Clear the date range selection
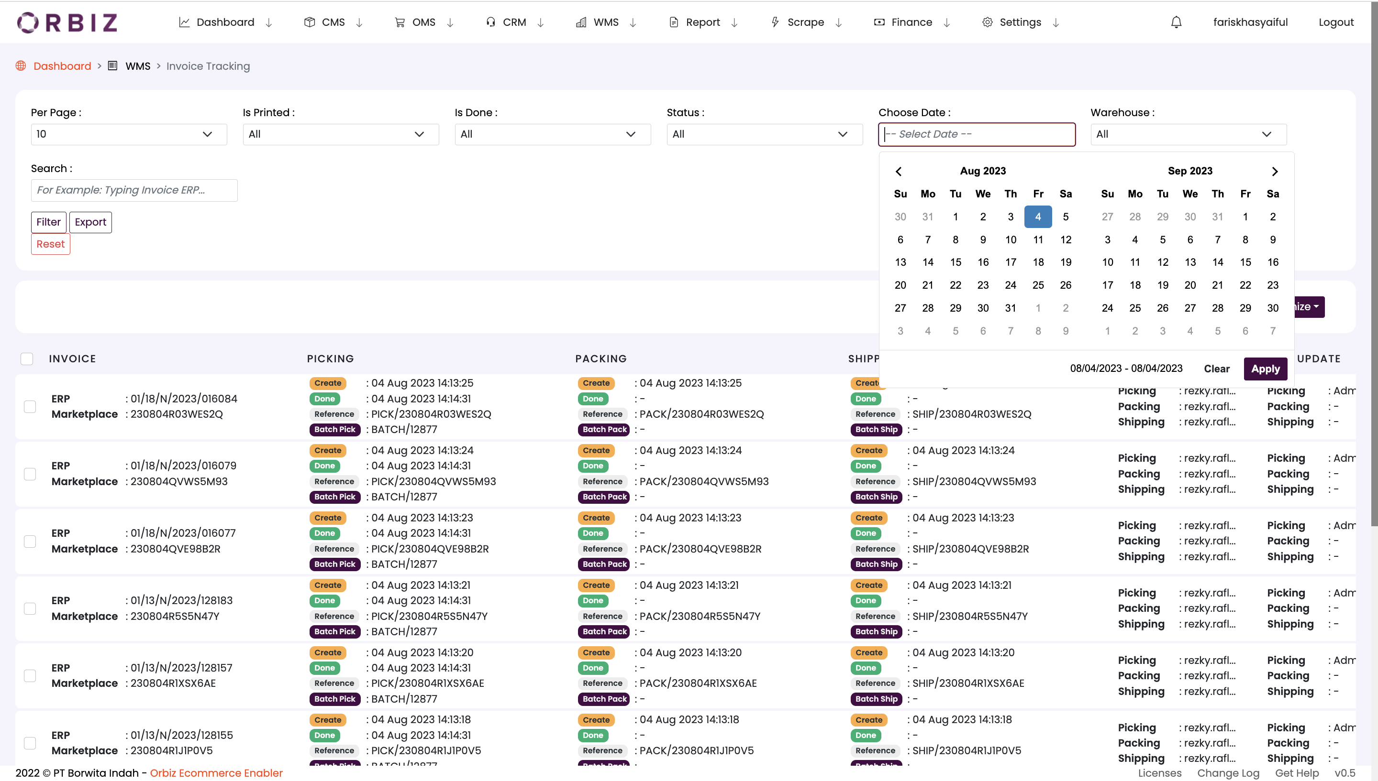 [1216, 369]
